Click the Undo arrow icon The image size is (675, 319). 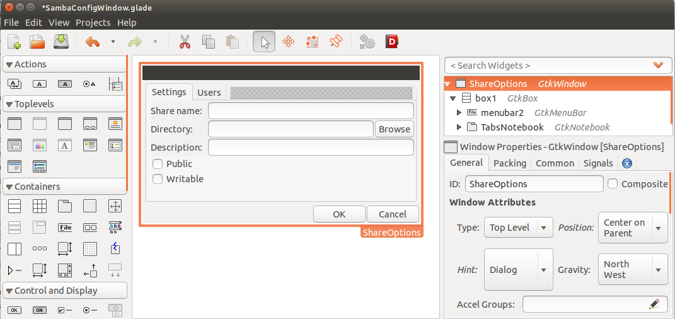point(93,42)
